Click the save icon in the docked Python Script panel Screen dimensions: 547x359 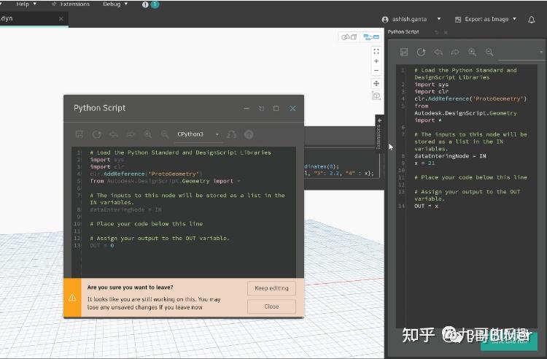pos(404,53)
